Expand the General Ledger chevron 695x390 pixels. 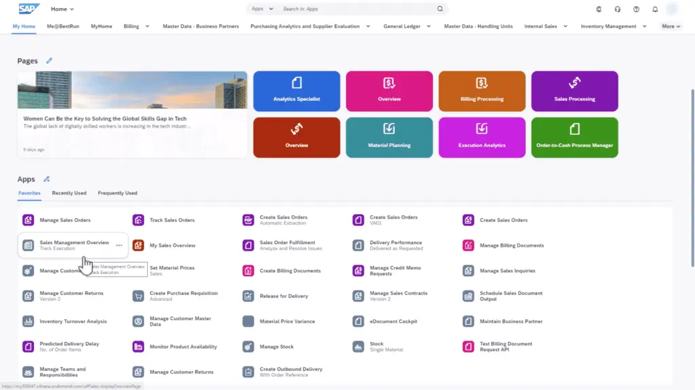point(429,26)
